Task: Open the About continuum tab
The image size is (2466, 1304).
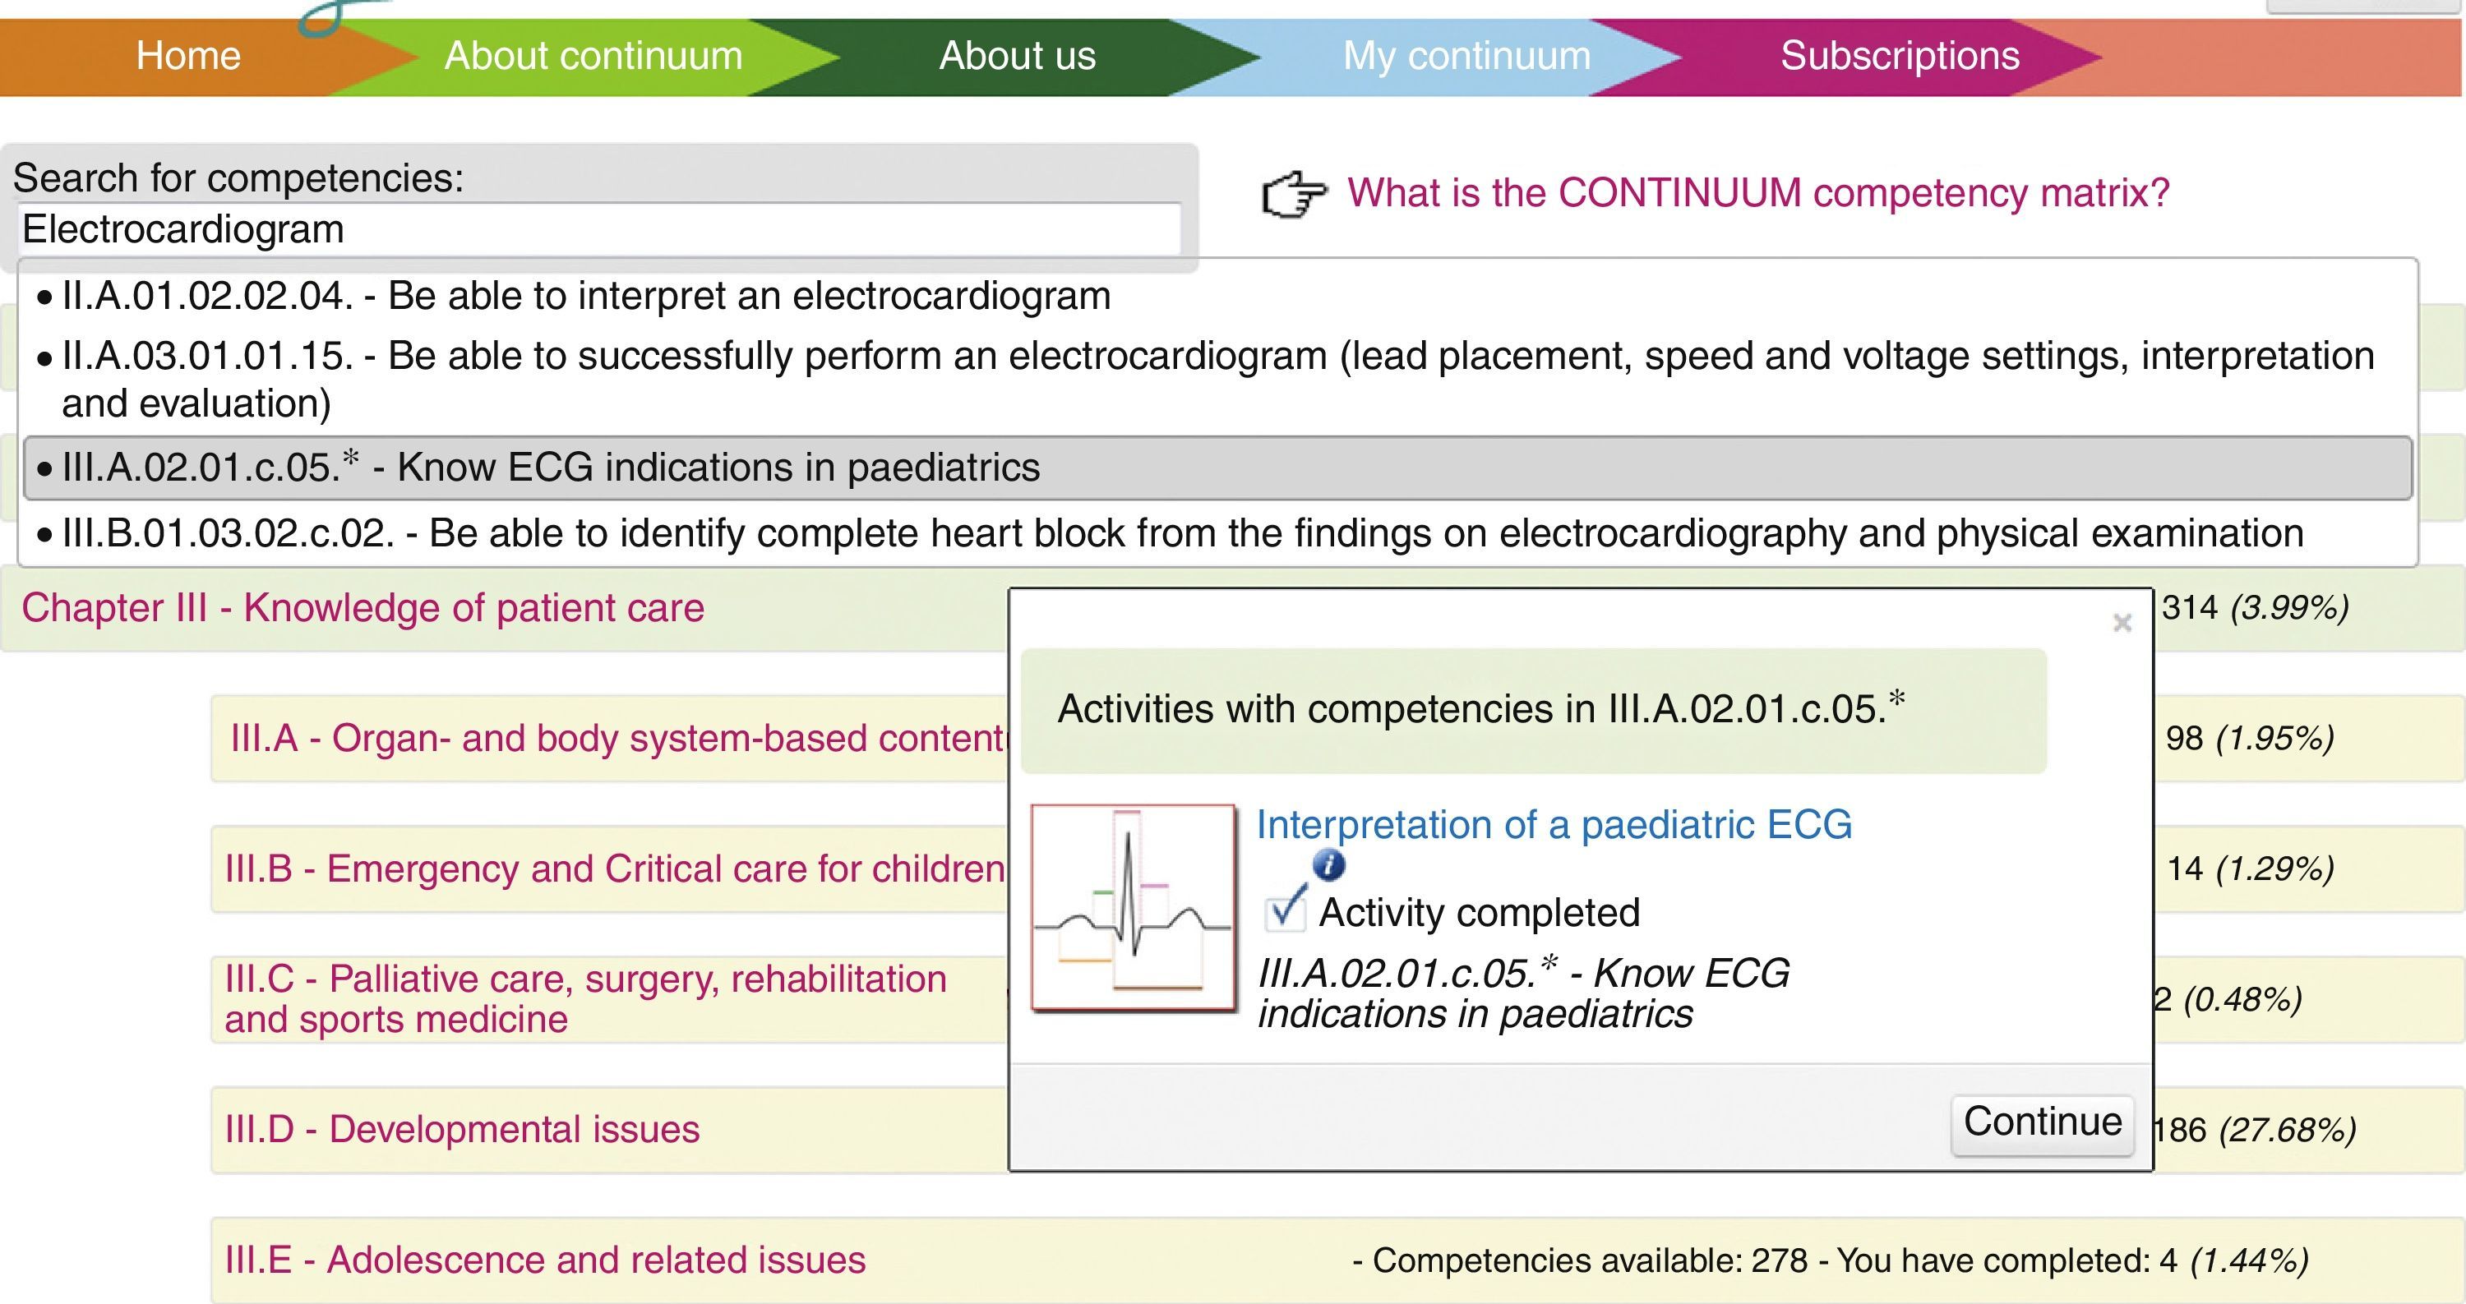Action: coord(593,56)
